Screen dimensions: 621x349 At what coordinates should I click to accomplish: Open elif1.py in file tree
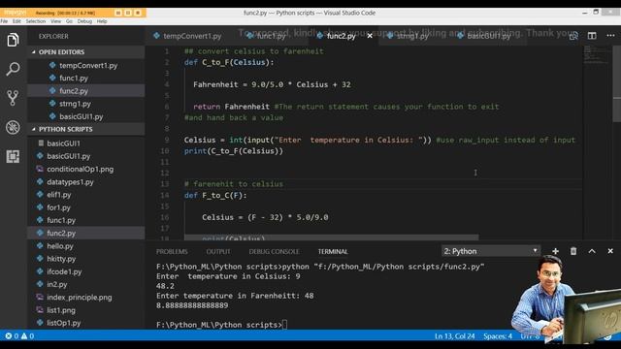(86, 195)
